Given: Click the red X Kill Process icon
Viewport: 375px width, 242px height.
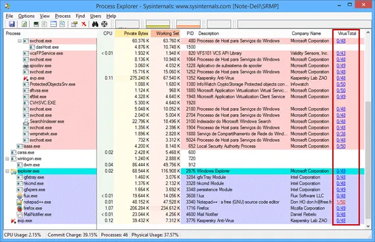Looking at the screenshot, I should tap(84, 24).
